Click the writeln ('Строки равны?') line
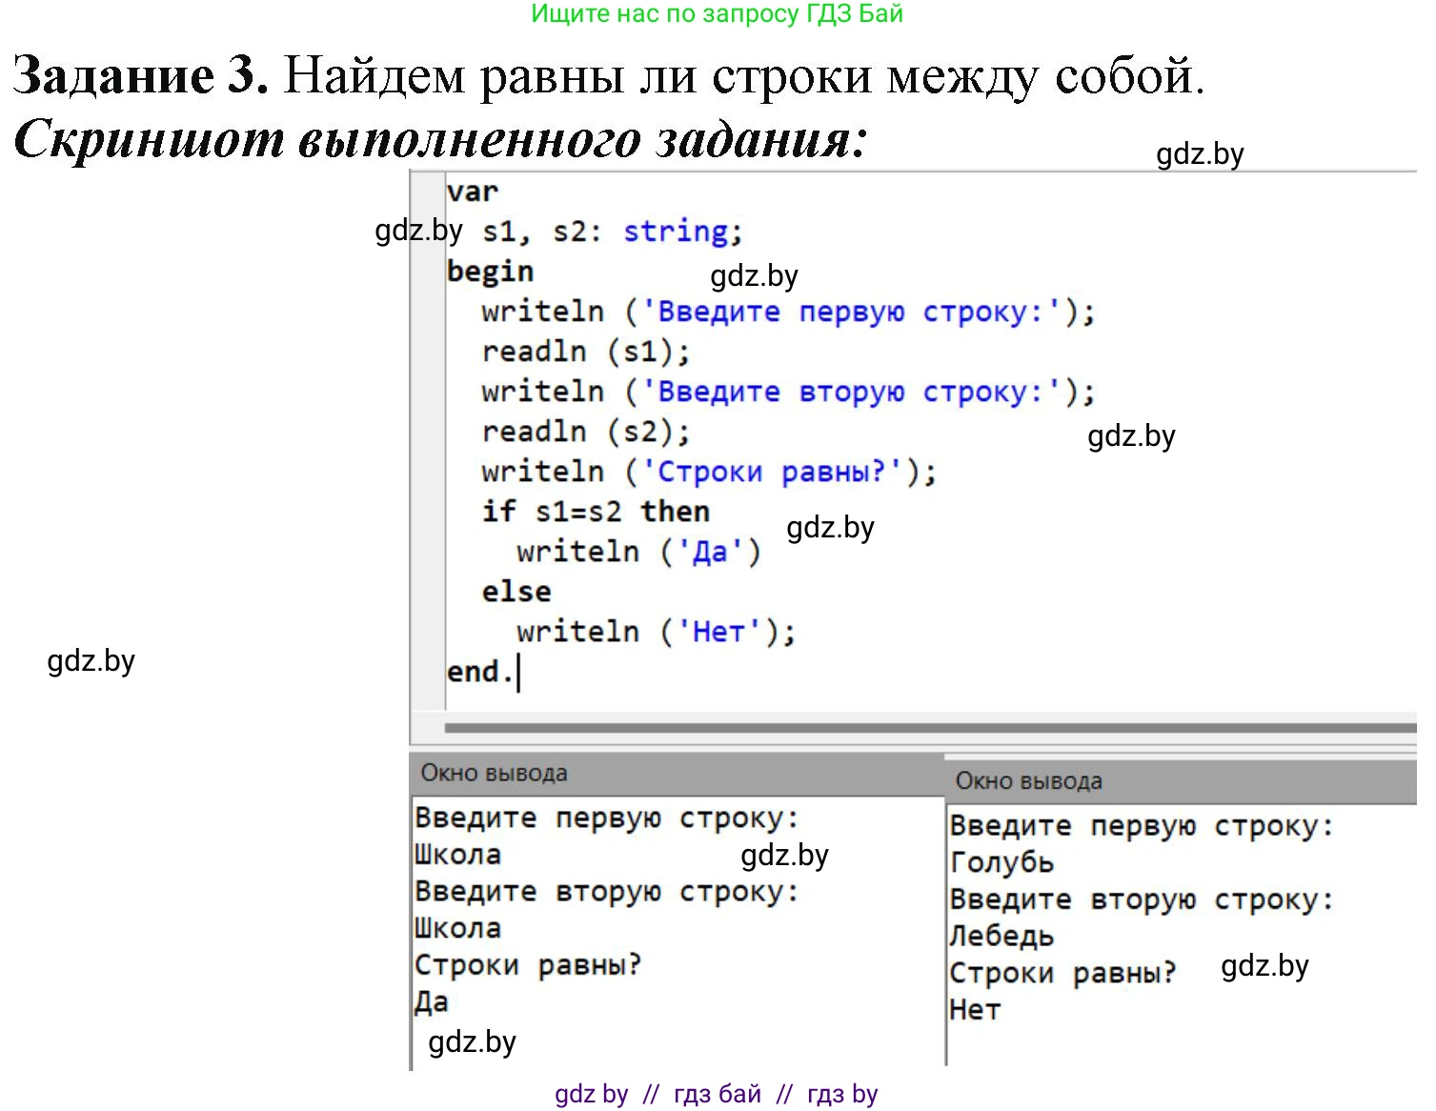The width and height of the screenshot is (1436, 1111). click(707, 471)
